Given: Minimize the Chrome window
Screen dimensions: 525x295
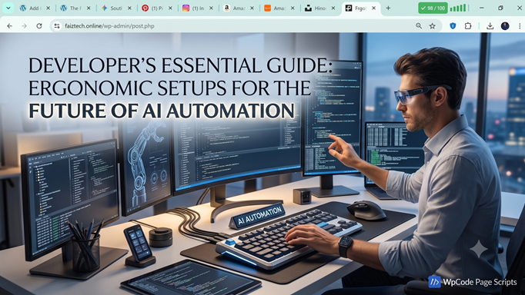Looking at the screenshot, I should click(x=481, y=8).
